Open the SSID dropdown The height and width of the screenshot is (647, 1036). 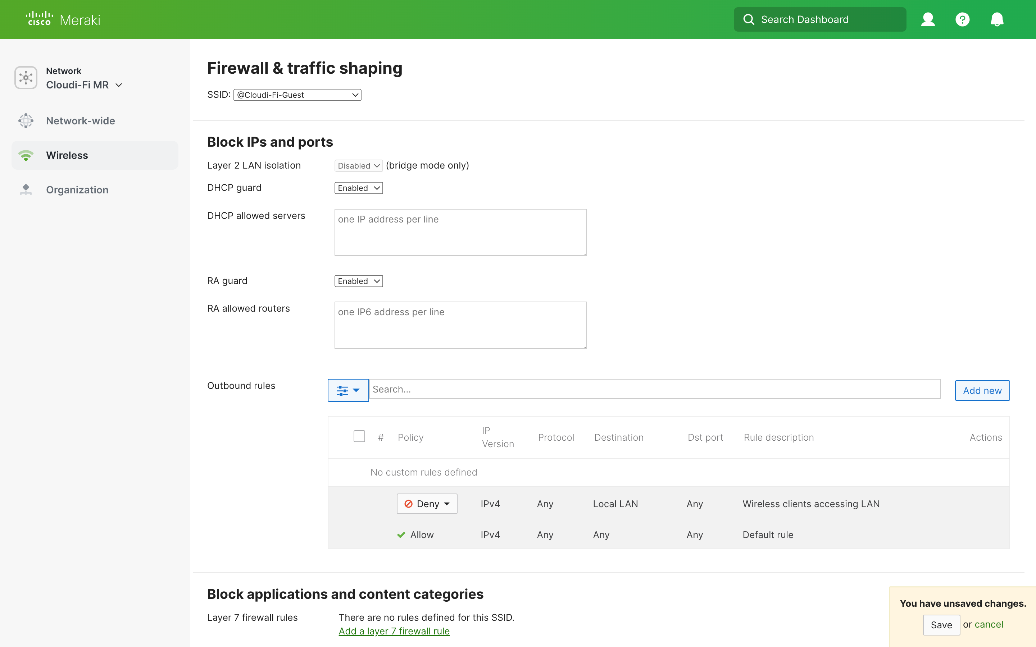tap(297, 95)
